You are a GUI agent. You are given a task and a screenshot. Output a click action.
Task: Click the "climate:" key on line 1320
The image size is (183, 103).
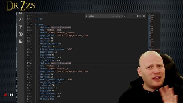point(40,24)
